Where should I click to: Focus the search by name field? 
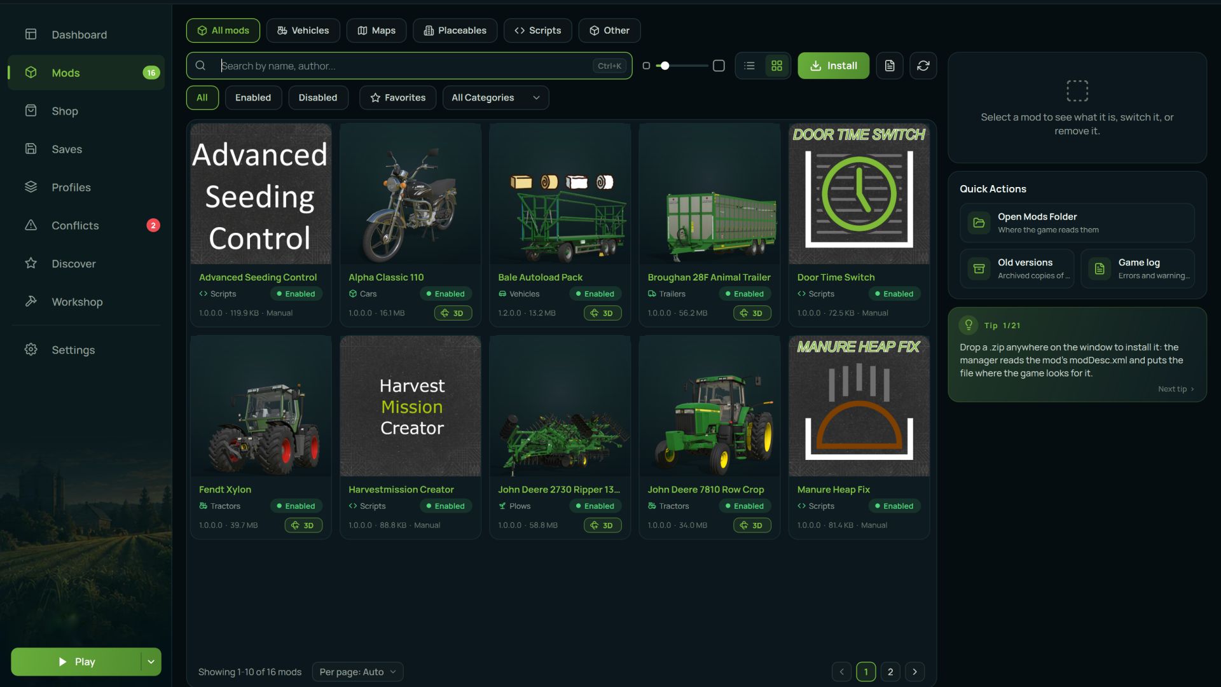click(x=409, y=66)
